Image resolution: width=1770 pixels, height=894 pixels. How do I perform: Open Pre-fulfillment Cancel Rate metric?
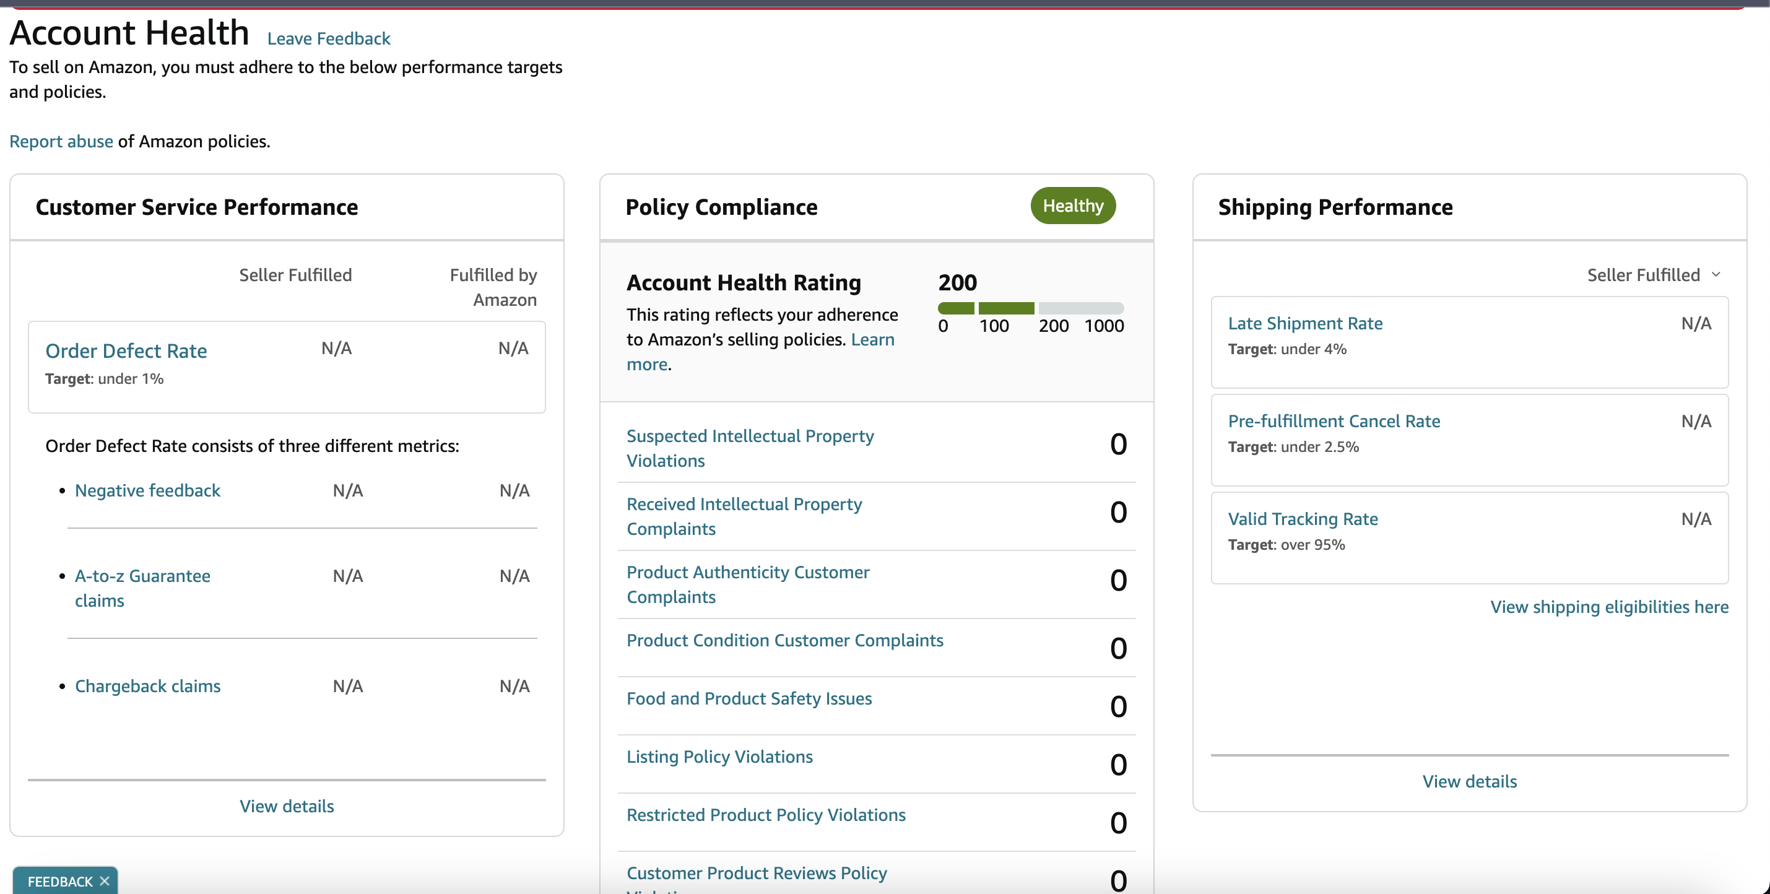pos(1334,420)
